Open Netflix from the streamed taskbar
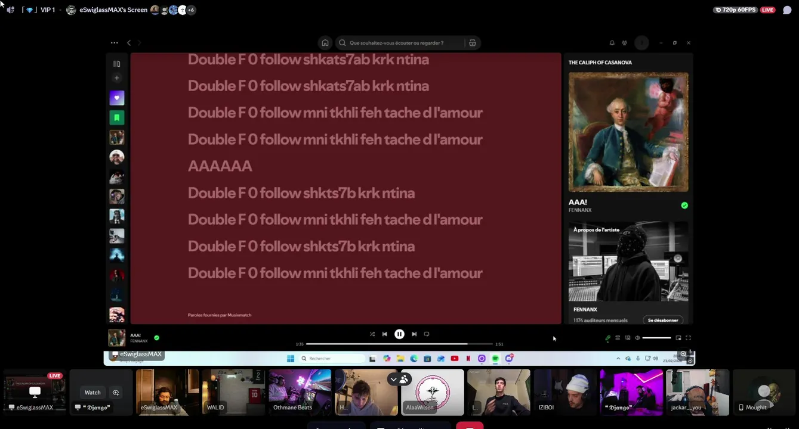 468,359
